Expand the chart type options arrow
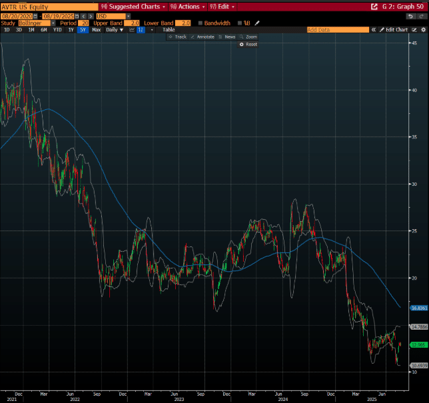Viewport: 429px width, 403px height. [152, 30]
